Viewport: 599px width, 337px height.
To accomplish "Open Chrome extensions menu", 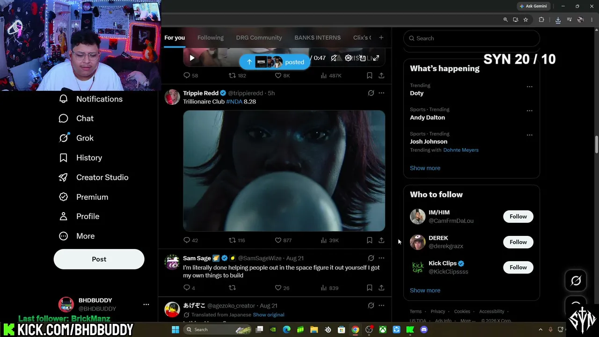I will (541, 20).
